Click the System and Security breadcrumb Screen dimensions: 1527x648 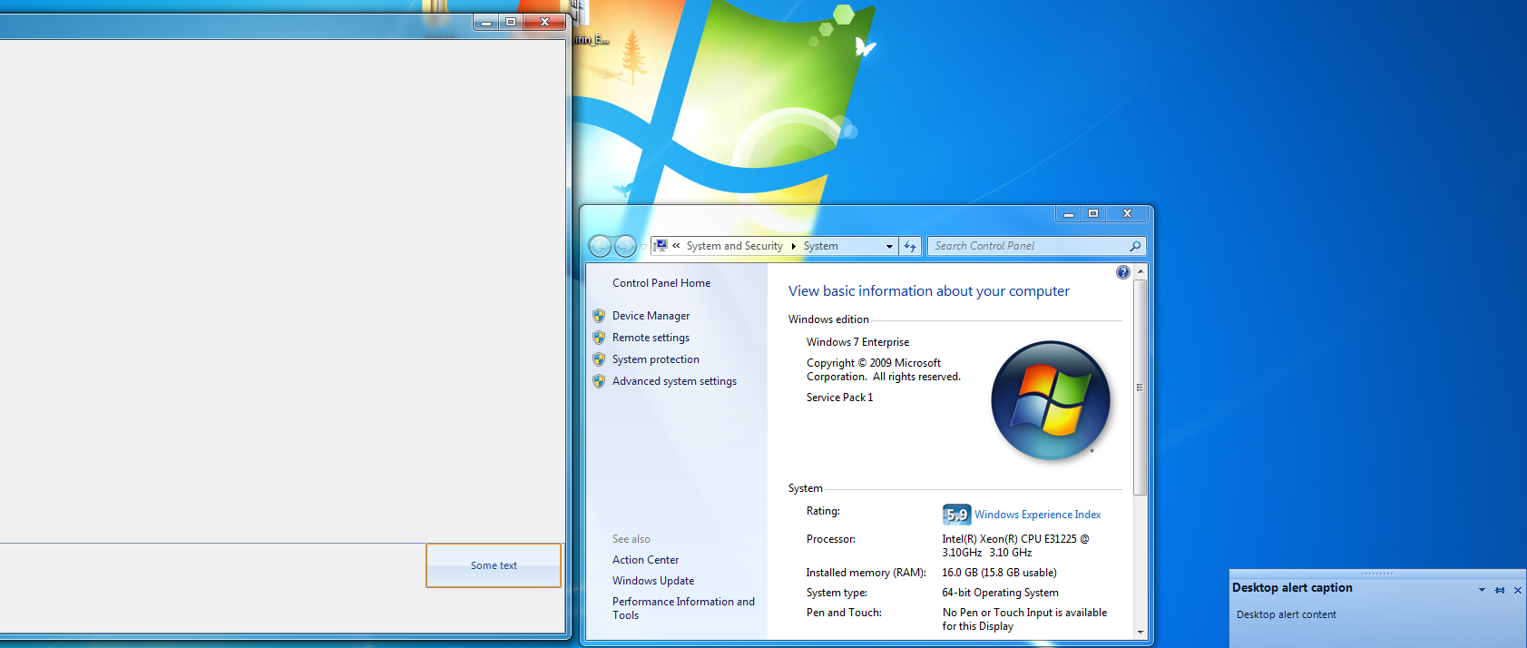734,246
